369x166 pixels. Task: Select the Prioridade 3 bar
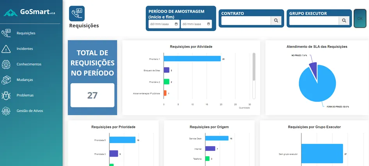click(x=113, y=154)
